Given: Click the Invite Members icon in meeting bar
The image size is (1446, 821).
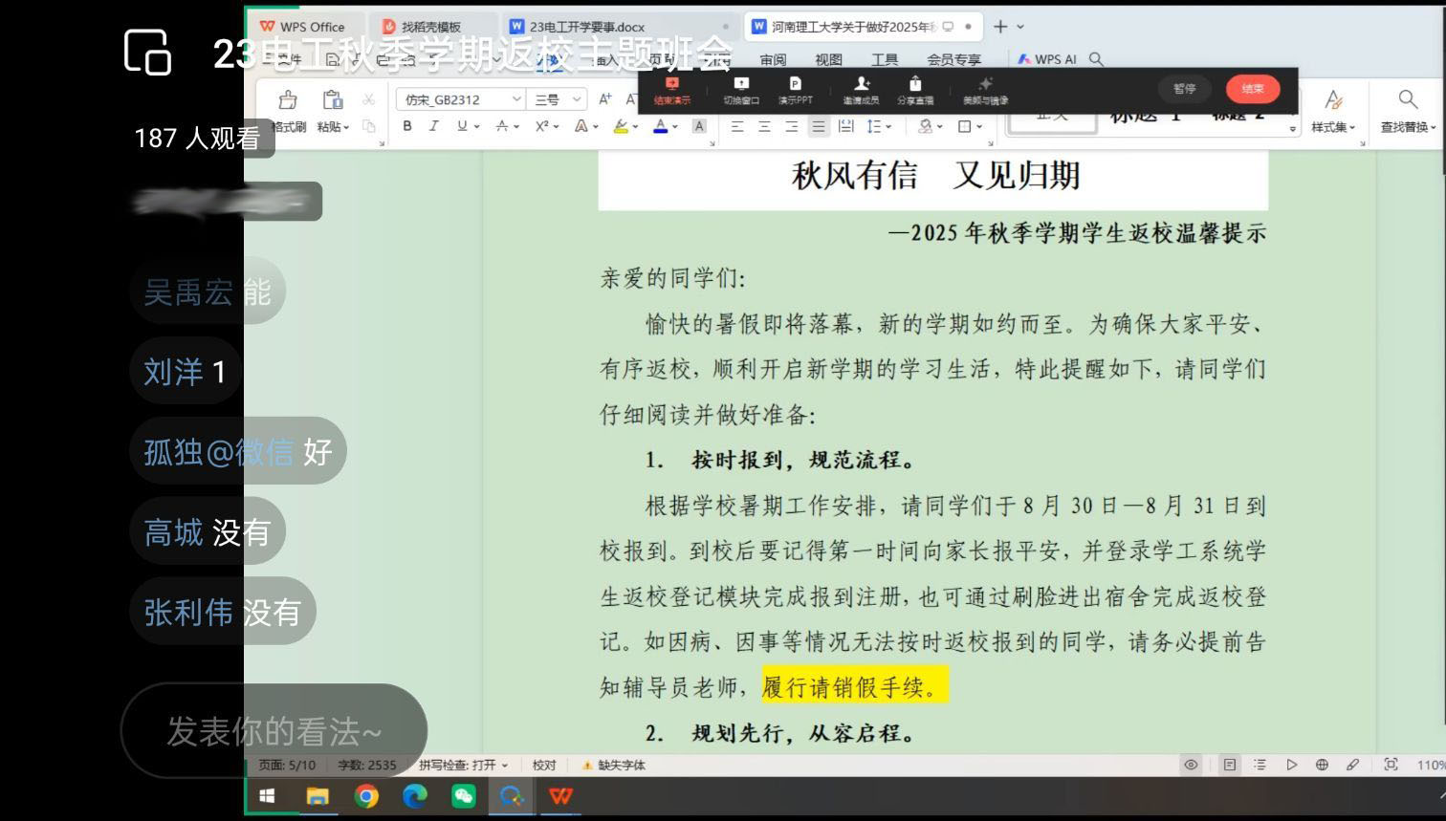Looking at the screenshot, I should click(x=861, y=89).
